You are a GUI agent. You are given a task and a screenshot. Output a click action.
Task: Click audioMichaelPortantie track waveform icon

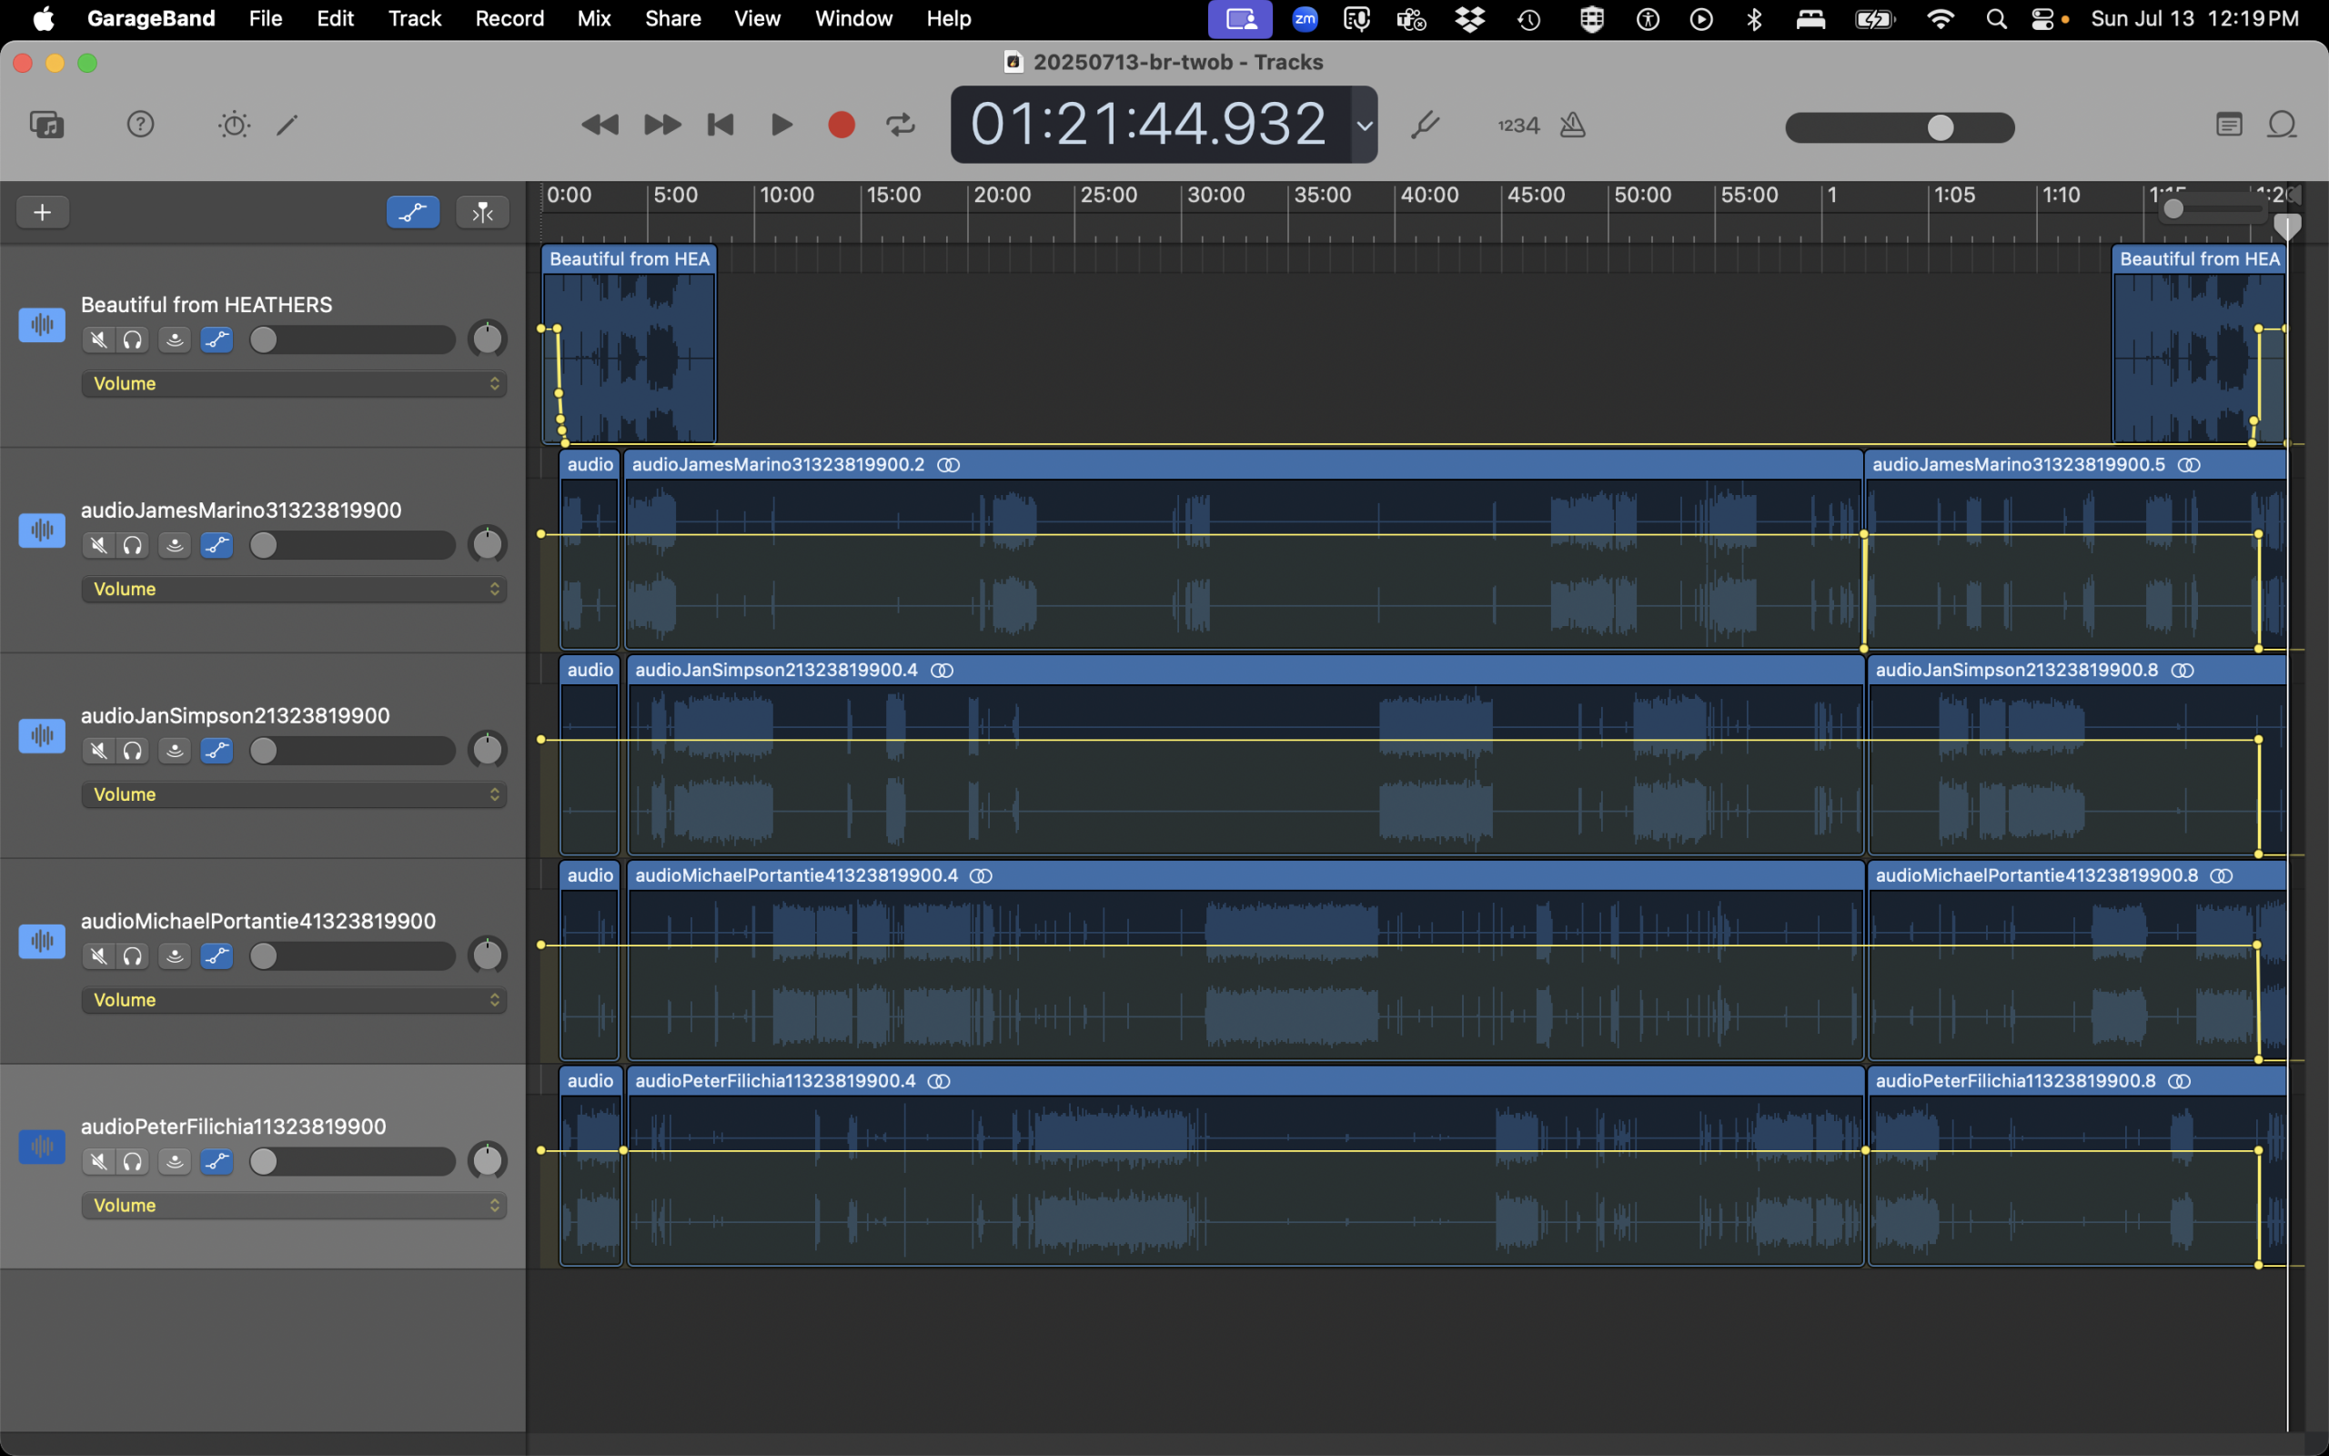click(x=41, y=941)
